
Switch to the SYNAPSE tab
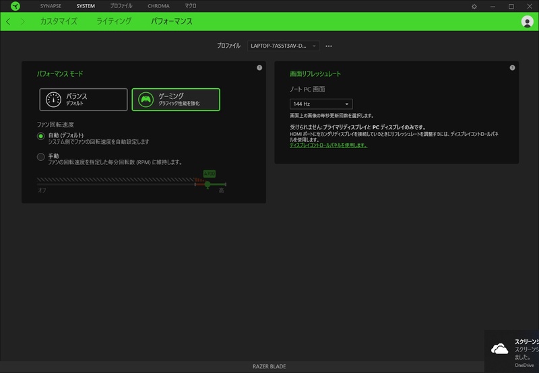tap(51, 6)
